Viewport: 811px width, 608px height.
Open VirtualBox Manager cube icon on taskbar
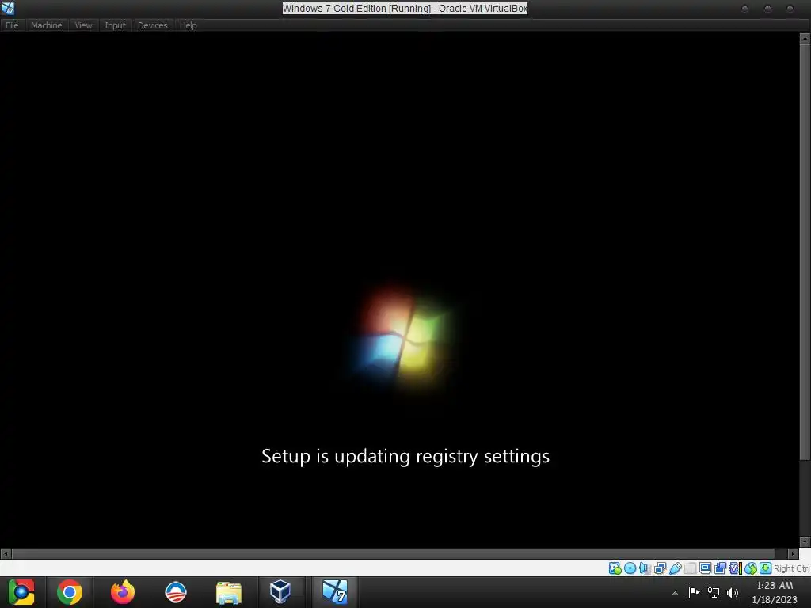point(280,592)
